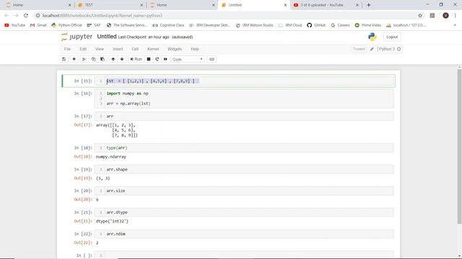This screenshot has height=259, width=462.
Task: Open the Help menu
Action: pos(195,49)
